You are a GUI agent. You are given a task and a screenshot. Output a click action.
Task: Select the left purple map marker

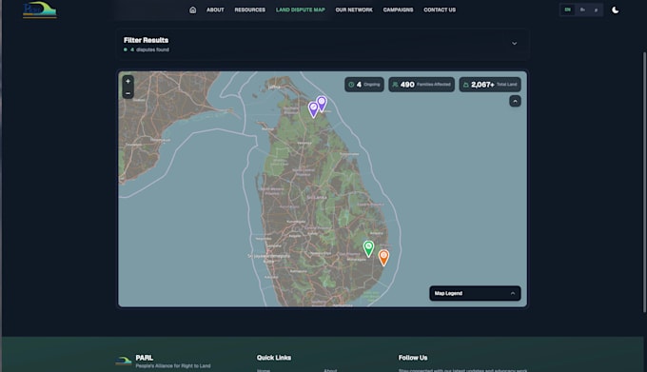pos(313,109)
